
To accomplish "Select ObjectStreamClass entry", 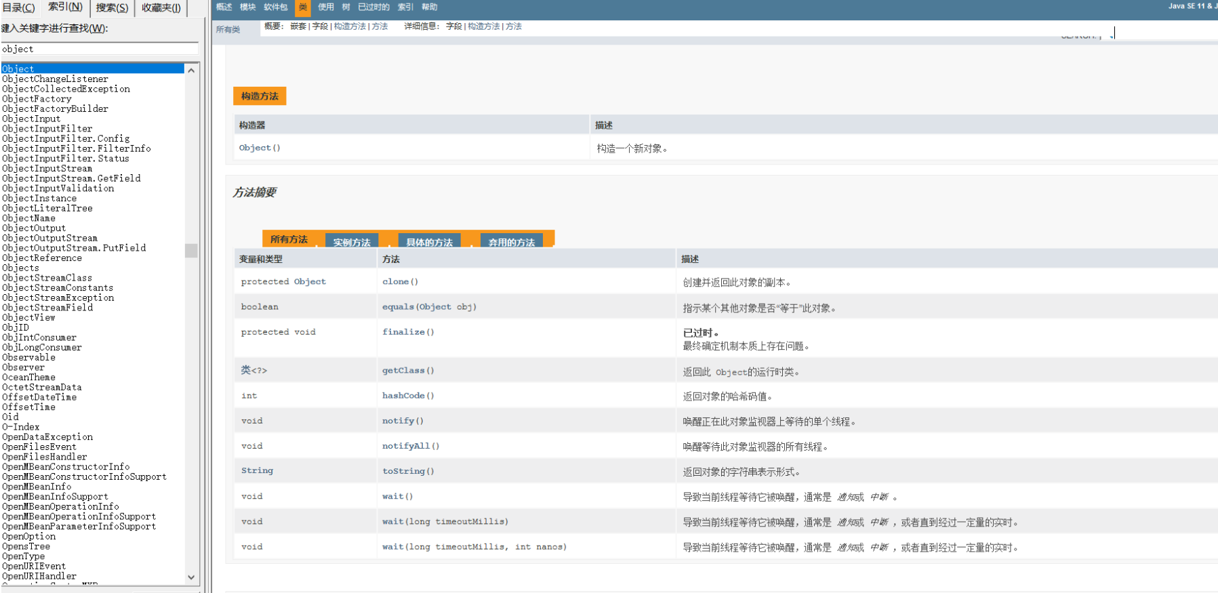I will tap(47, 278).
